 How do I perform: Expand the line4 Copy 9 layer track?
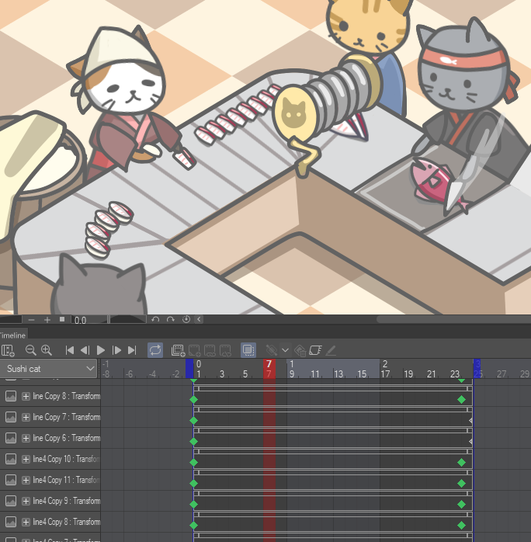pos(26,501)
